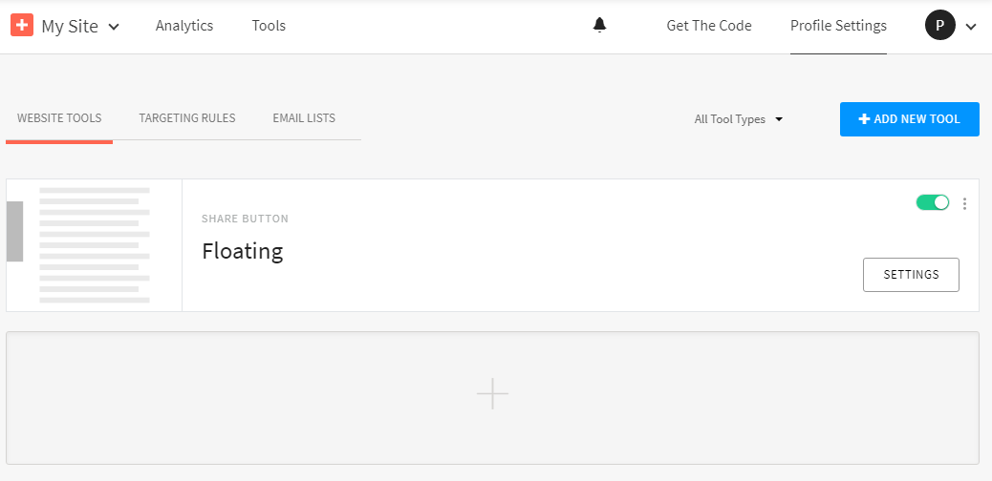Switch to the Targeting Rules tab
This screenshot has width=992, height=481.
pos(187,118)
